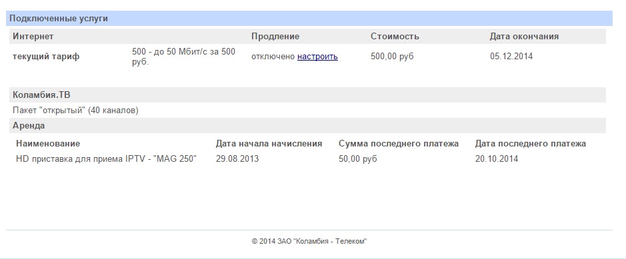This screenshot has width=626, height=259.
Task: Select the end date "05.12.2014"
Action: (x=511, y=57)
